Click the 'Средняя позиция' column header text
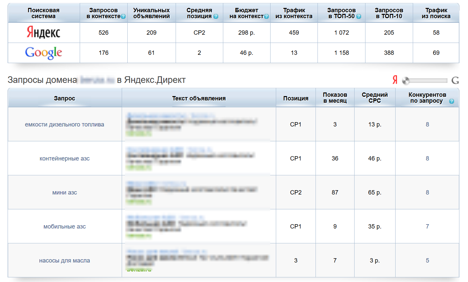The width and height of the screenshot is (468, 282). pos(199,13)
